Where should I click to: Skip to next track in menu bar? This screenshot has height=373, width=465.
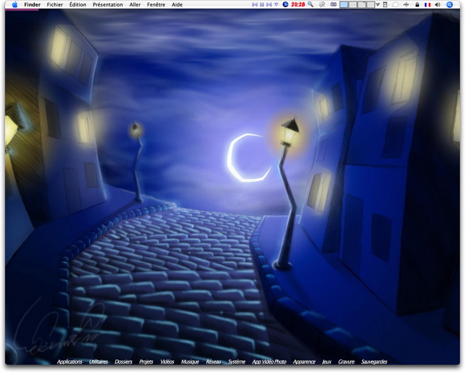[x=269, y=5]
